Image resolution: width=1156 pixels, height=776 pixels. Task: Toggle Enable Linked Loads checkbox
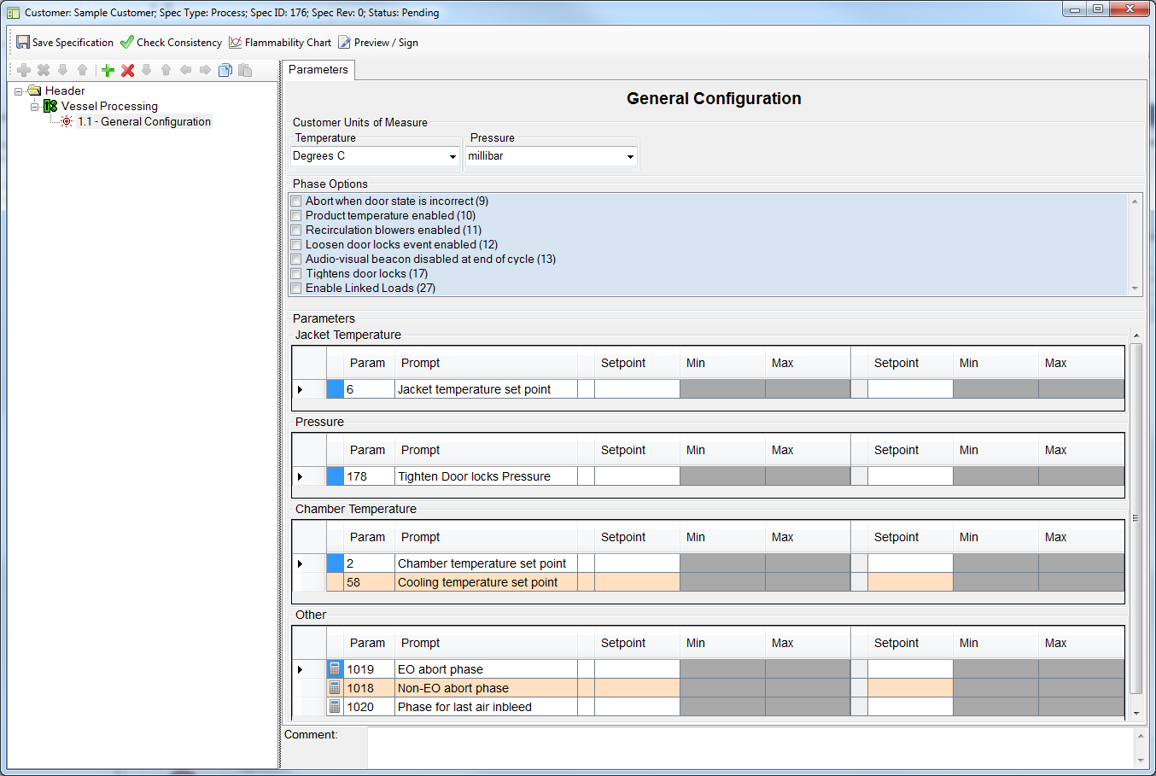(296, 289)
